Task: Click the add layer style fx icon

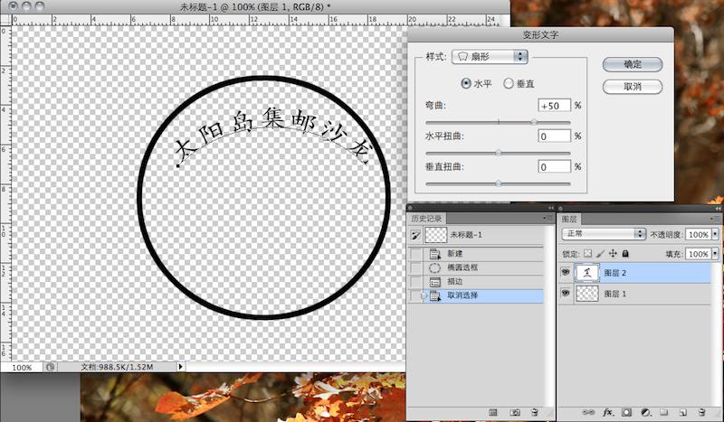Action: (x=609, y=411)
